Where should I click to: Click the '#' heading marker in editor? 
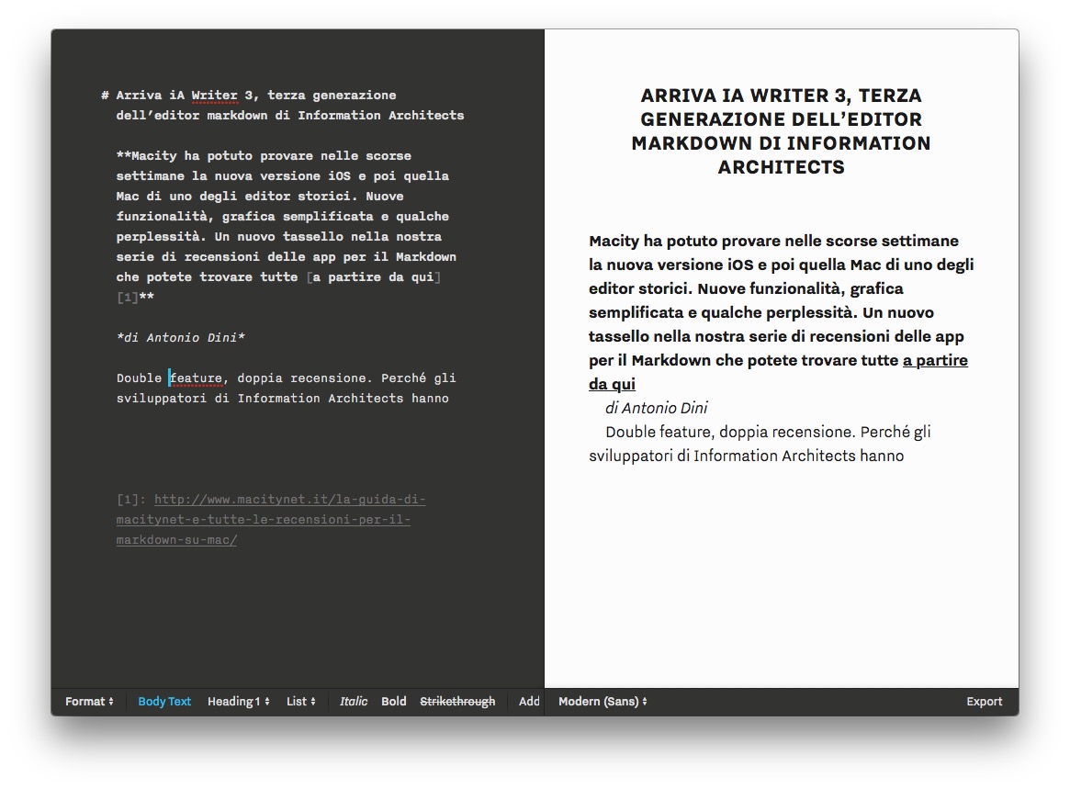(105, 96)
